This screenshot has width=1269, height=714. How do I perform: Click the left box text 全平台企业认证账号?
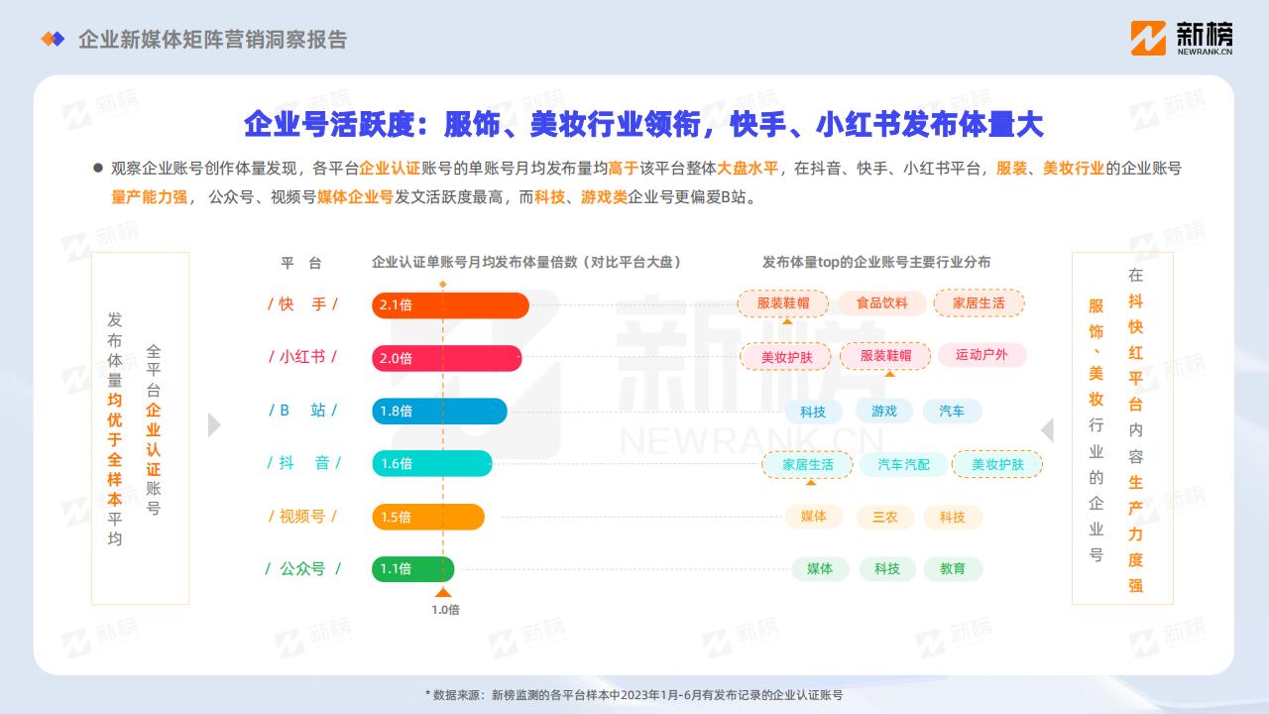click(x=153, y=429)
